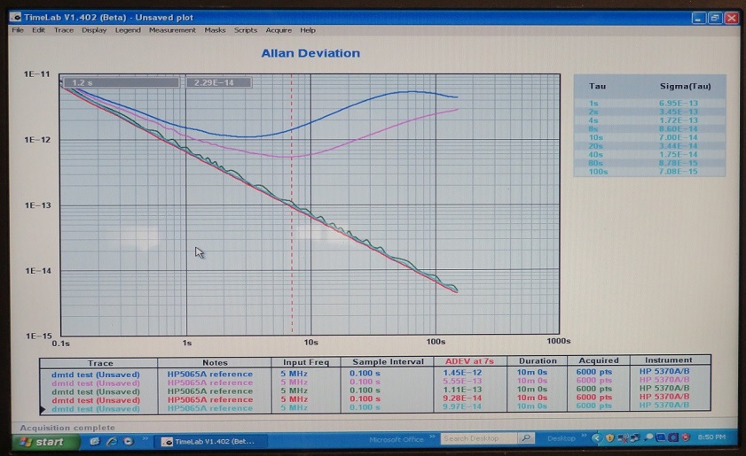This screenshot has height=456, width=746.
Task: Click the 2s row value 3.45E-13
Action: coord(679,112)
